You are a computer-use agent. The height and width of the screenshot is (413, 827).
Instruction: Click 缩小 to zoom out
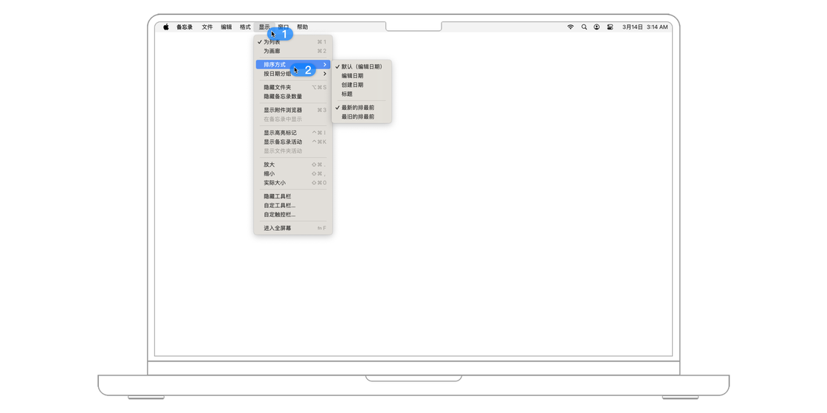pos(292,174)
